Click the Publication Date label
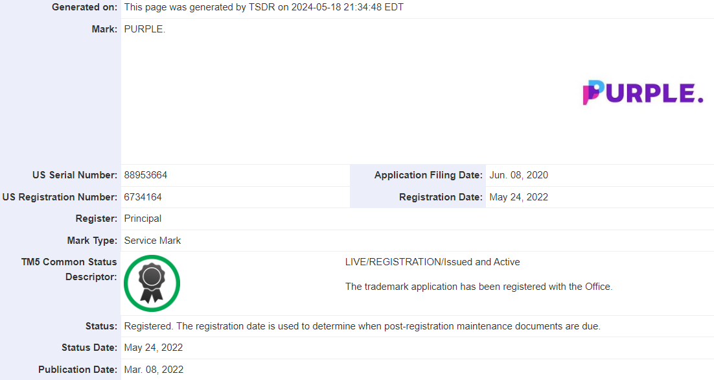714x380 pixels. (x=78, y=370)
